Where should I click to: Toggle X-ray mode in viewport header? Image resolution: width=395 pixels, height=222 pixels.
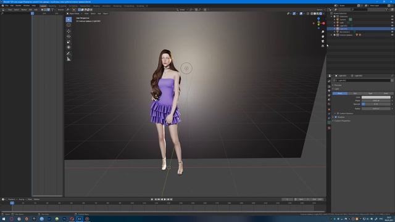point(308,14)
